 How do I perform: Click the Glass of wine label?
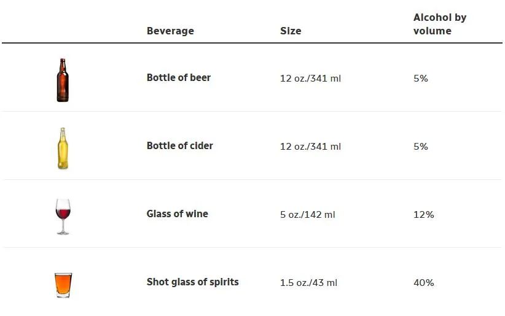click(x=178, y=214)
